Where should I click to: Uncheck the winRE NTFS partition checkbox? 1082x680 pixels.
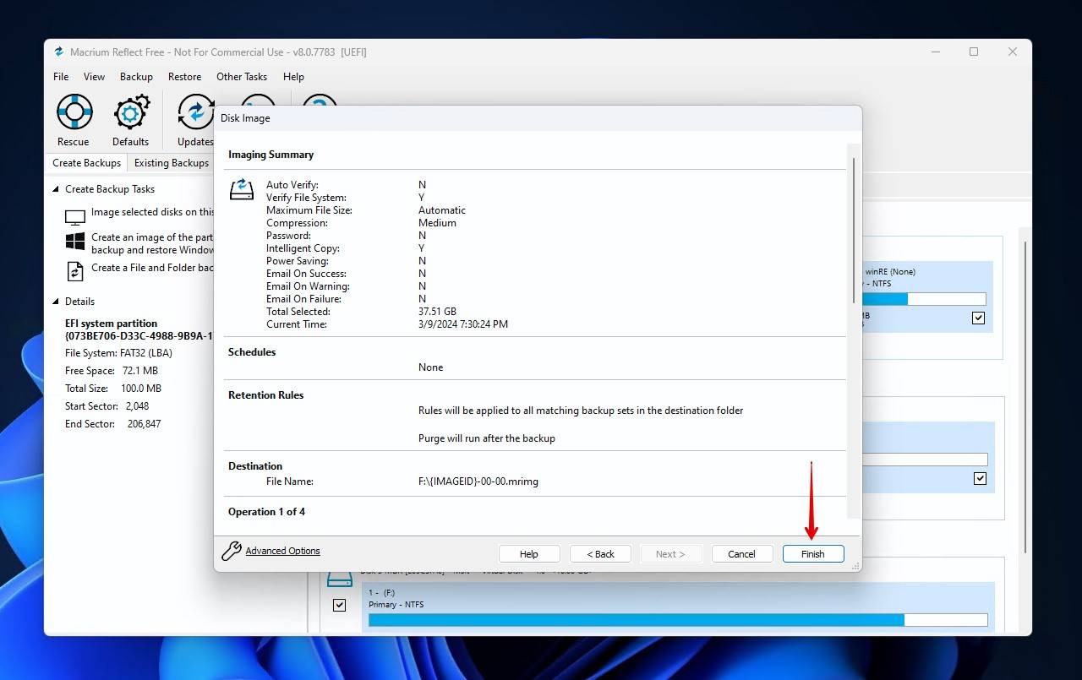978,318
